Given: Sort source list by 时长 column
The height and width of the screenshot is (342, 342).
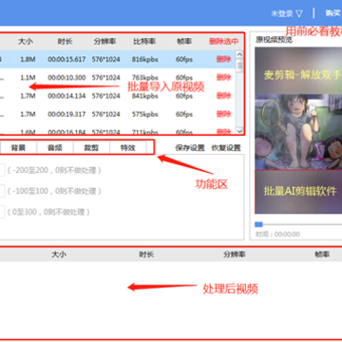Looking at the screenshot, I should click(x=65, y=42).
